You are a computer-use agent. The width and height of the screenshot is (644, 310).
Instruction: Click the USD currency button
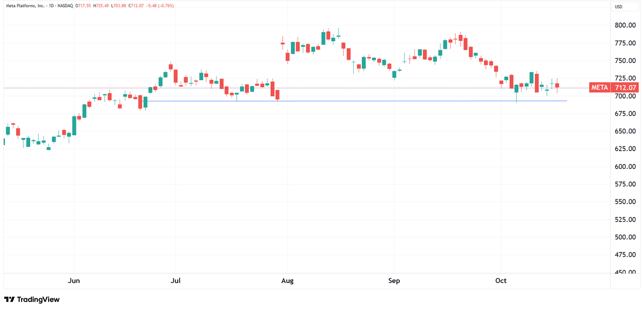coord(625,6)
